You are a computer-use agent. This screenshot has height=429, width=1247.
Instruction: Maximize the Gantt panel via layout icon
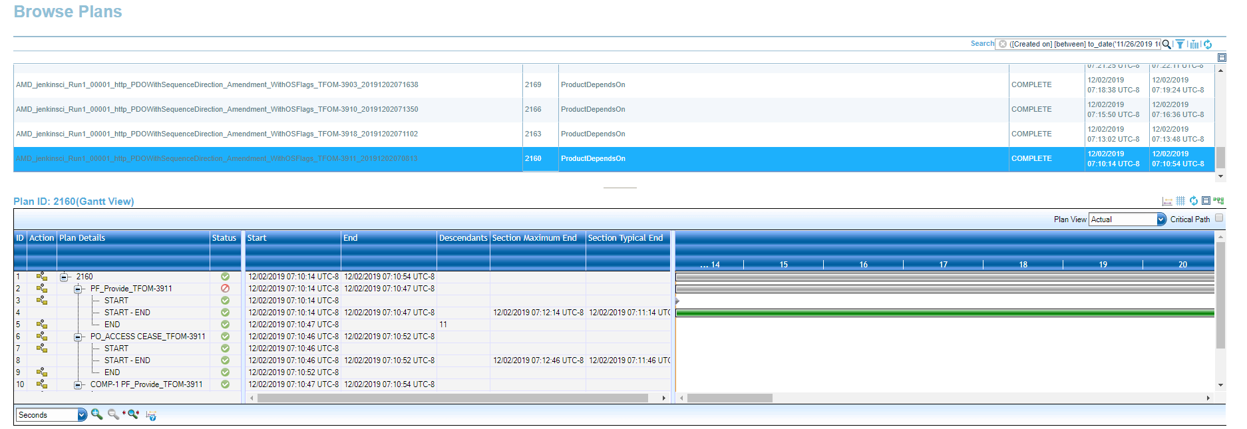[x=1206, y=201]
